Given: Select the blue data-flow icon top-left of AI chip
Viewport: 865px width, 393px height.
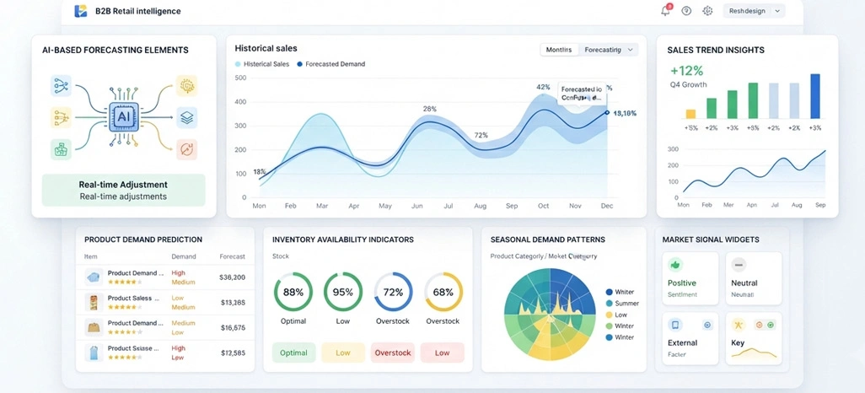Looking at the screenshot, I should click(x=61, y=85).
